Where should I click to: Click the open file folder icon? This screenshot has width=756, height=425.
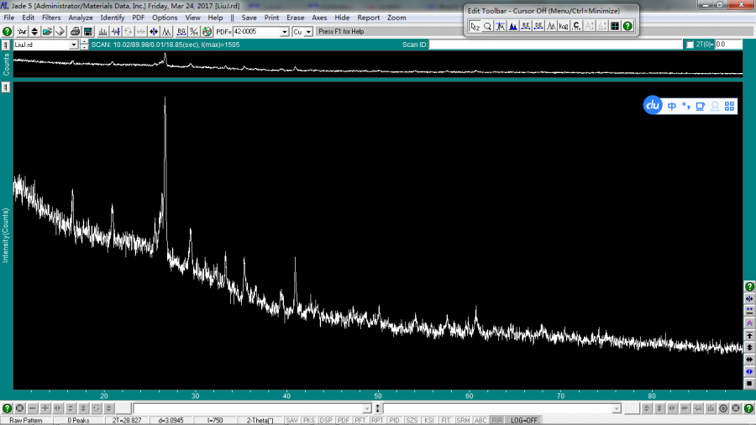coord(47,32)
